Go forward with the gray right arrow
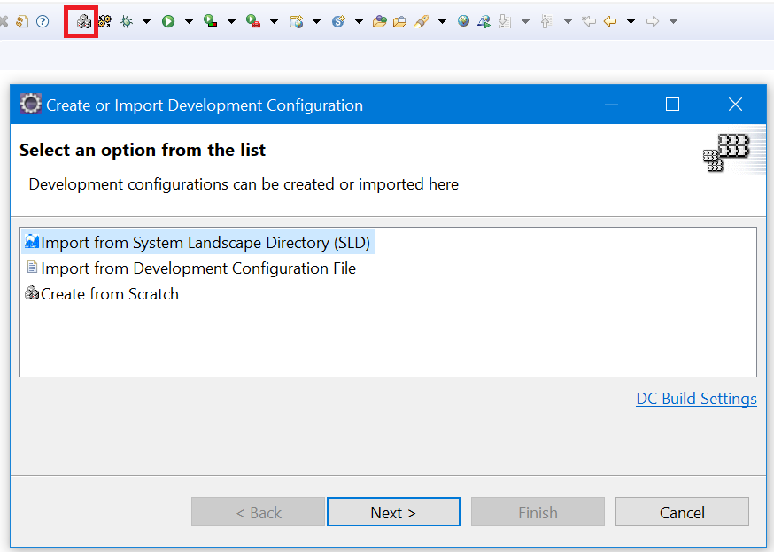Viewport: 774px width, 552px height. [x=653, y=21]
